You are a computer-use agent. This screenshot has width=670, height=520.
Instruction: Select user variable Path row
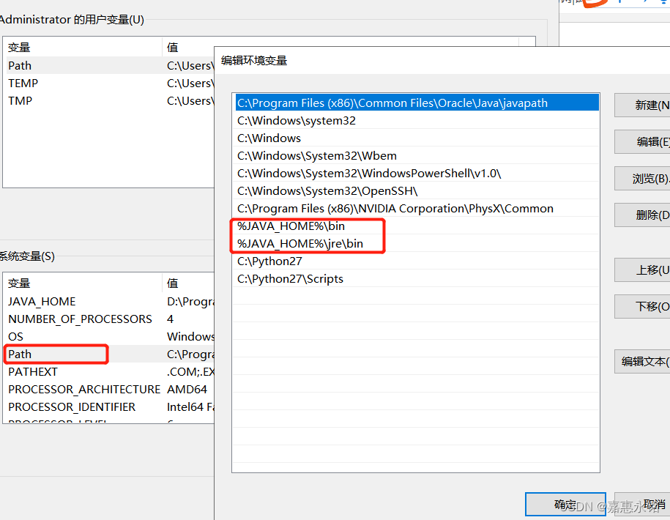(109, 65)
